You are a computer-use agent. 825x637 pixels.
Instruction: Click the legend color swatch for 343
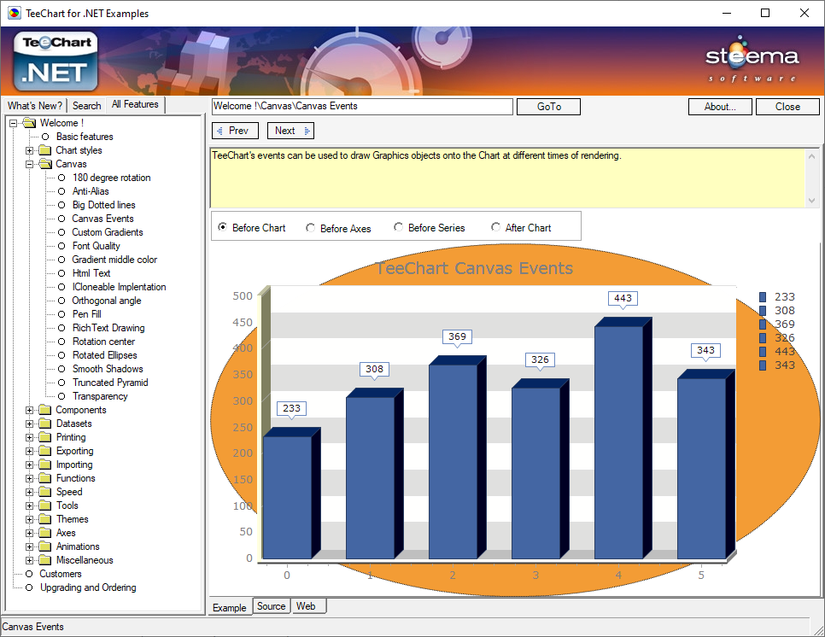[x=763, y=365]
